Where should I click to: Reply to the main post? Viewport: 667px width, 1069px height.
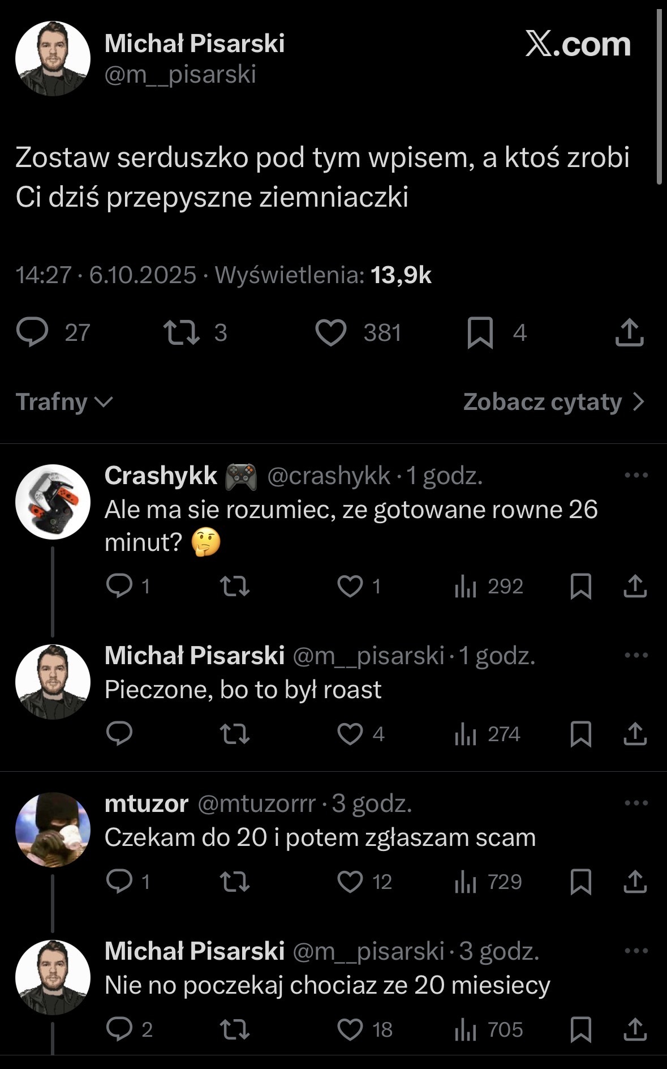click(32, 332)
